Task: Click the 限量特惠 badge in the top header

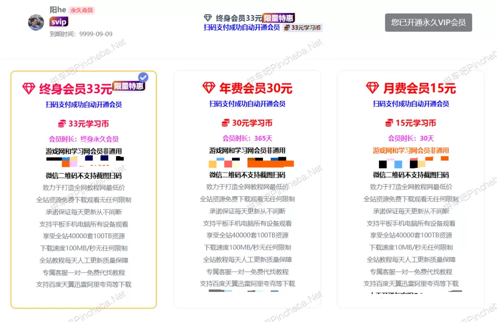Action: tap(279, 18)
